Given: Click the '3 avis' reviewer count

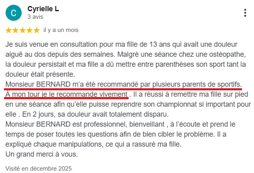Looking at the screenshot, I should click(35, 17).
